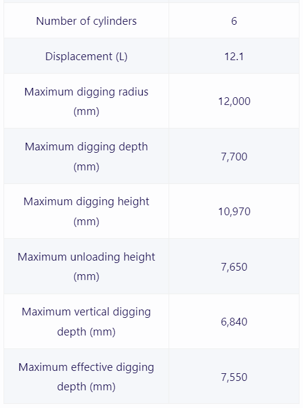The width and height of the screenshot is (303, 408).
Task: Select the cylinders value 6
Action: point(234,21)
